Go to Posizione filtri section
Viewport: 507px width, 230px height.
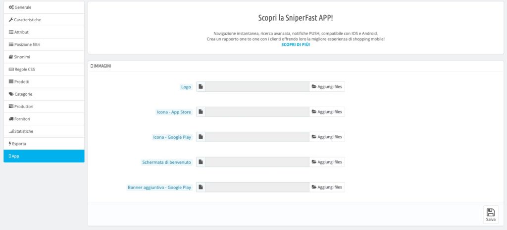(44, 44)
